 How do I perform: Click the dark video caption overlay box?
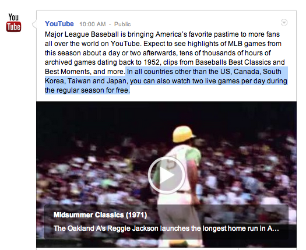pyautogui.click(x=166, y=222)
